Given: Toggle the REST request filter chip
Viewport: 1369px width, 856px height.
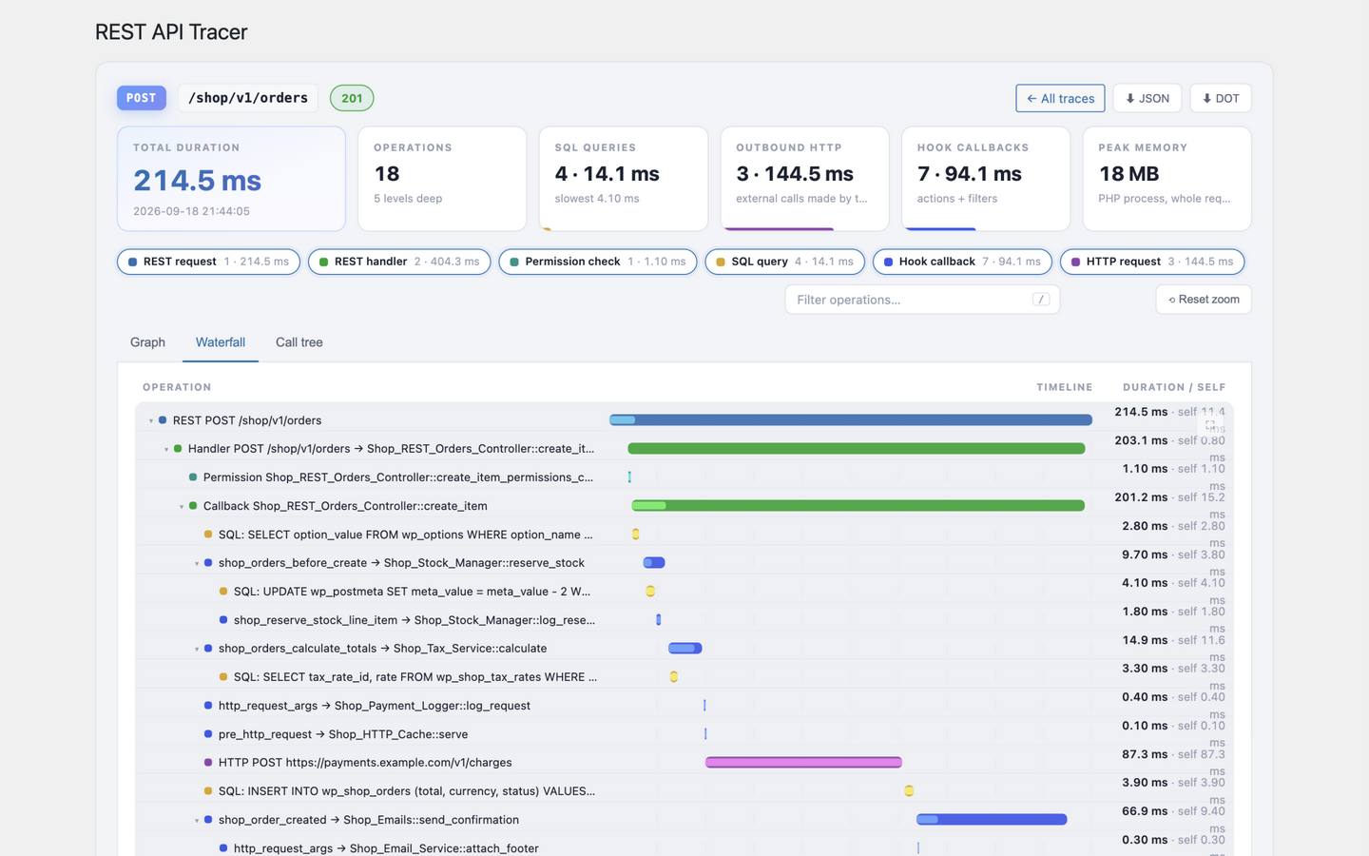Looking at the screenshot, I should (x=209, y=262).
